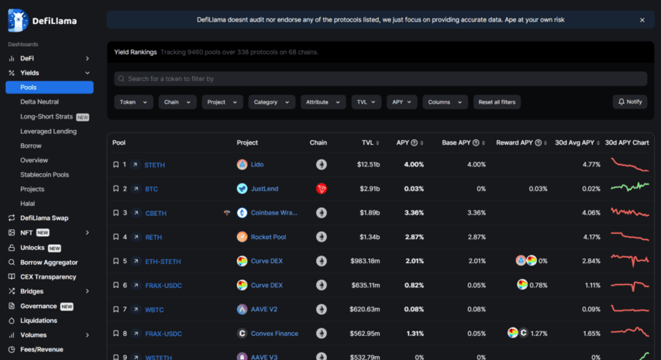
Task: Bookmark the BTC pool row
Action: (x=116, y=189)
